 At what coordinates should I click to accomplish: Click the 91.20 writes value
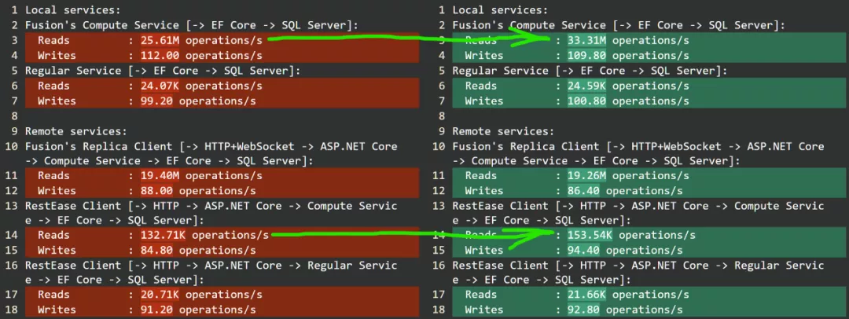click(x=156, y=310)
